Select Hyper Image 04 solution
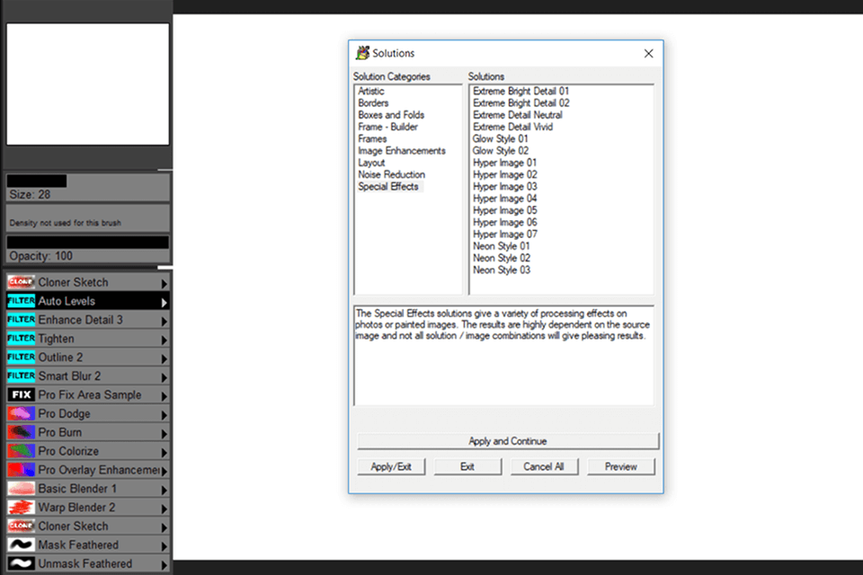This screenshot has height=575, width=863. point(504,198)
